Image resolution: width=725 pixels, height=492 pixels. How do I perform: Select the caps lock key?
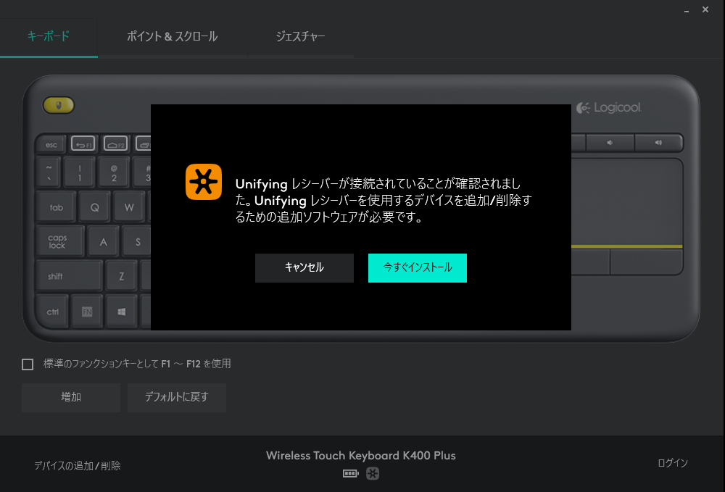(x=59, y=241)
